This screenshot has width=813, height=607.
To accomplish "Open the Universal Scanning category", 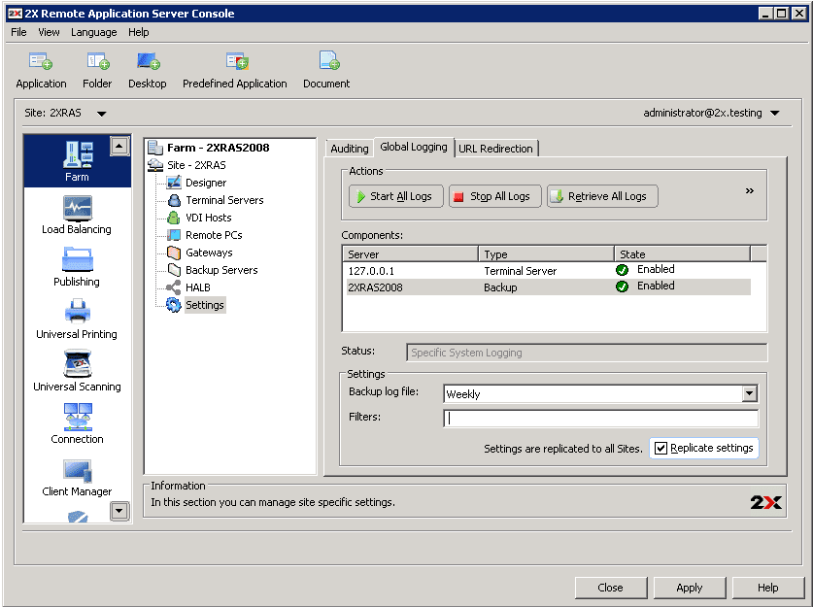I will (x=77, y=372).
